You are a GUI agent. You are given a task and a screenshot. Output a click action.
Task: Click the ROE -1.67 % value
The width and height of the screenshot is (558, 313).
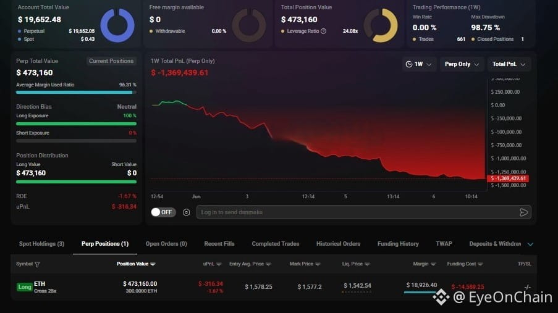click(127, 196)
